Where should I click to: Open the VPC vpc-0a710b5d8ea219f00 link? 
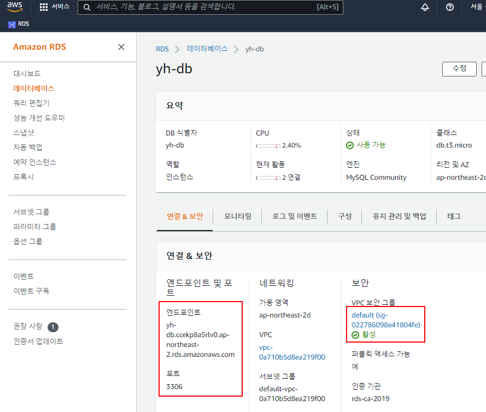point(292,352)
